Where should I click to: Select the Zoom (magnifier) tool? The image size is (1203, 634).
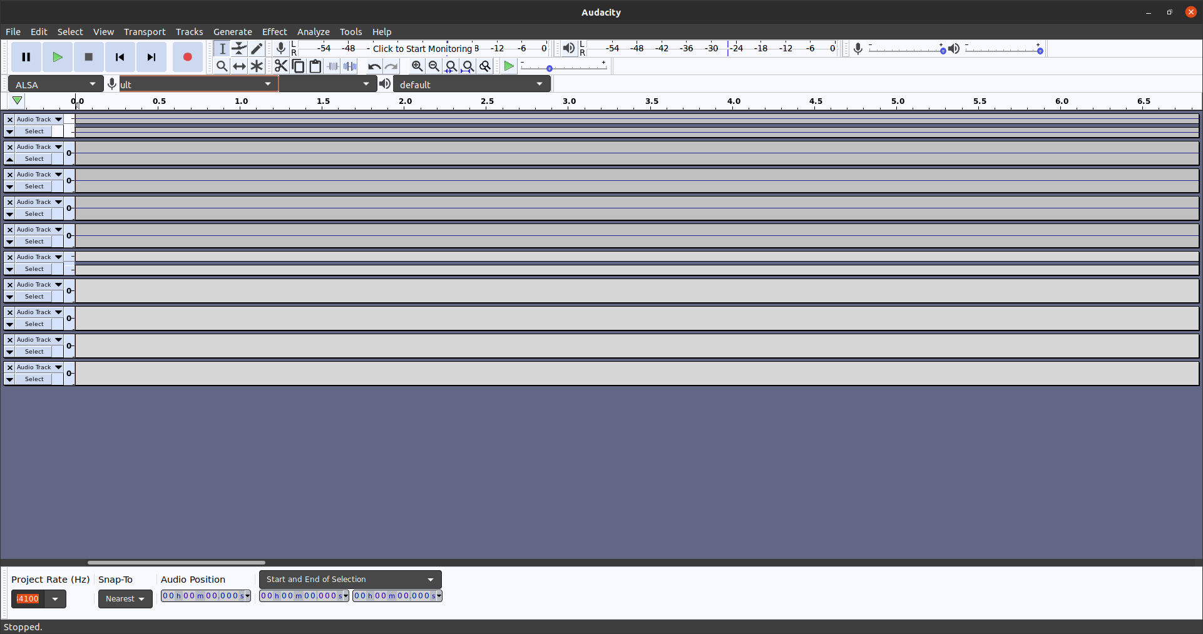pos(222,66)
